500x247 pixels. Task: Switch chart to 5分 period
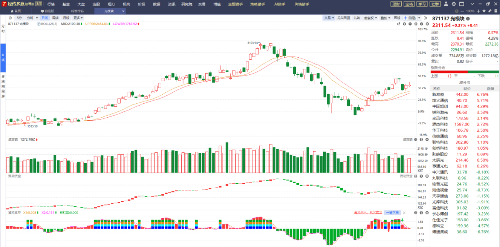click(x=19, y=18)
